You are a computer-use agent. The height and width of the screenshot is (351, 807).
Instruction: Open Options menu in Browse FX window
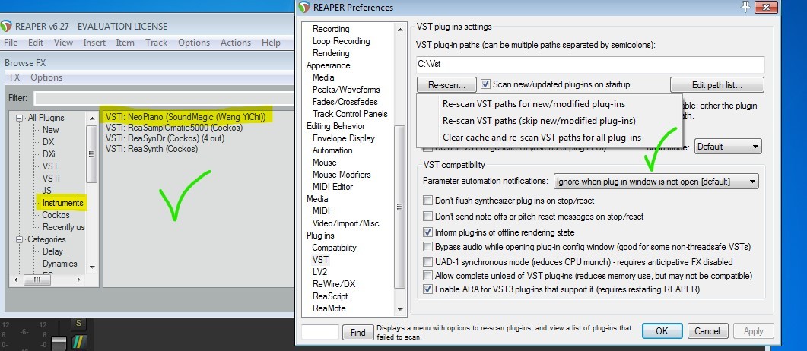pyautogui.click(x=46, y=77)
